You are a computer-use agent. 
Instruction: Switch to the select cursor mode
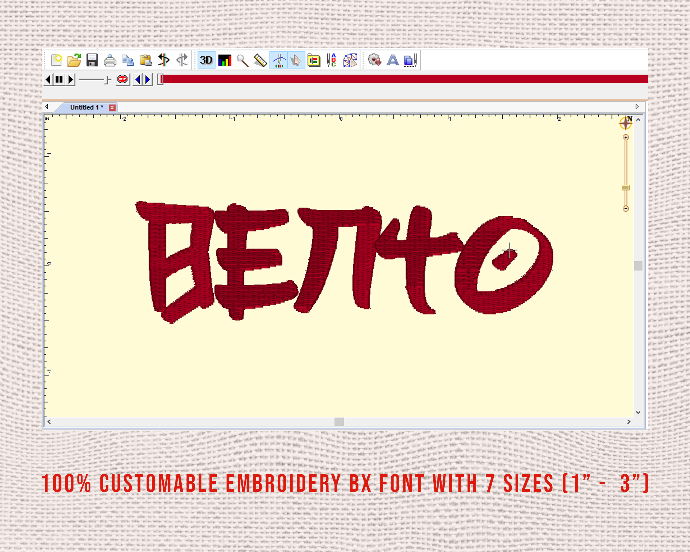296,60
